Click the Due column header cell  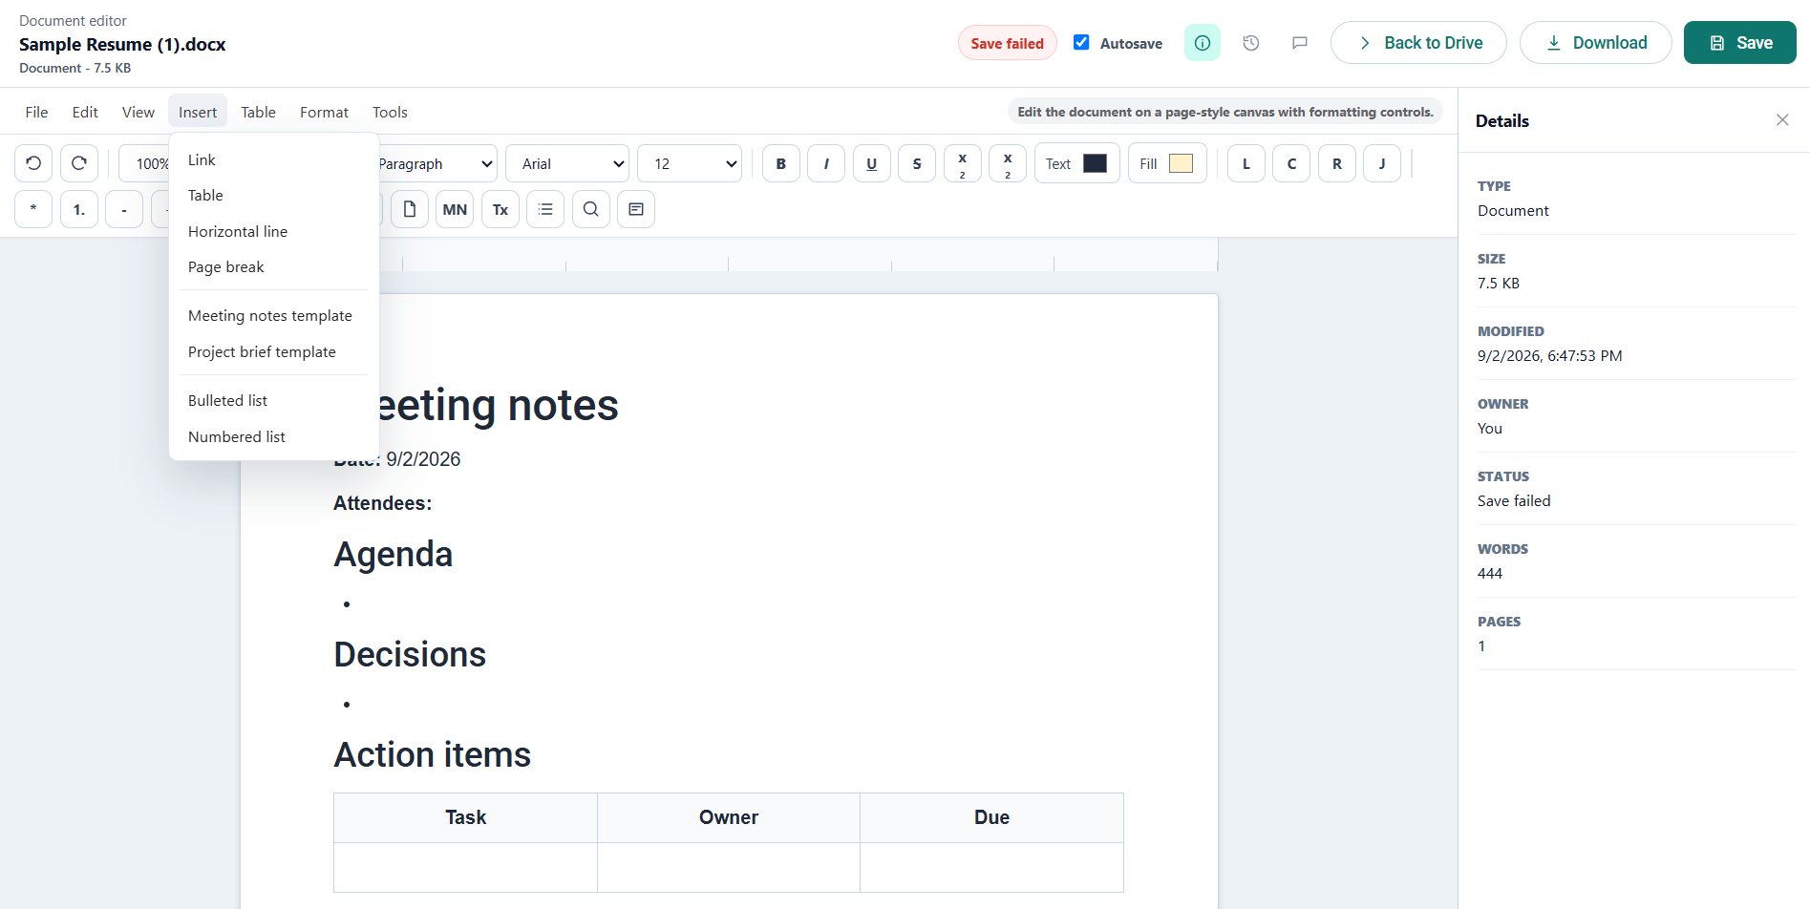tap(991, 817)
